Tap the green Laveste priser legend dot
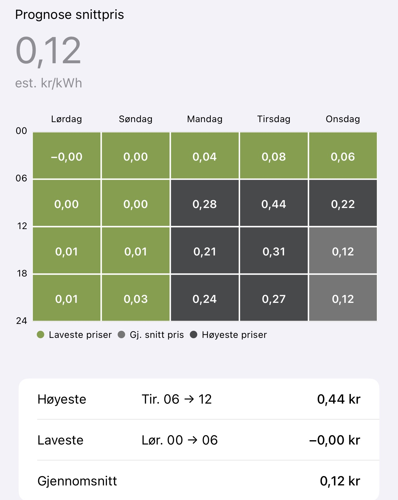Image resolution: width=398 pixels, height=500 pixels. (x=41, y=335)
